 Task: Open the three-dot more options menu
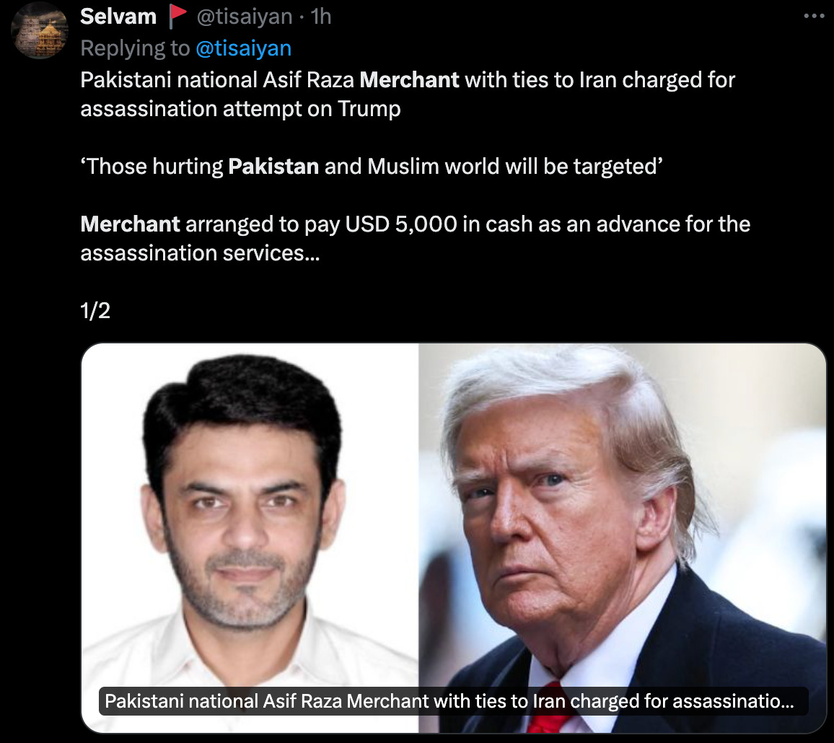click(x=814, y=16)
